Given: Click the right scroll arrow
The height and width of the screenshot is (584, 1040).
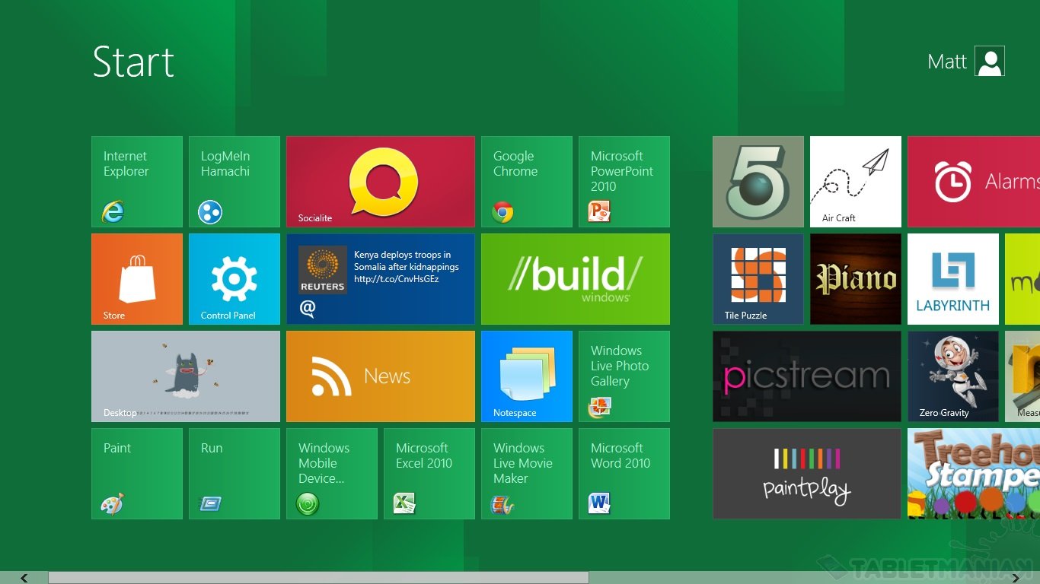Looking at the screenshot, I should pos(1016,578).
